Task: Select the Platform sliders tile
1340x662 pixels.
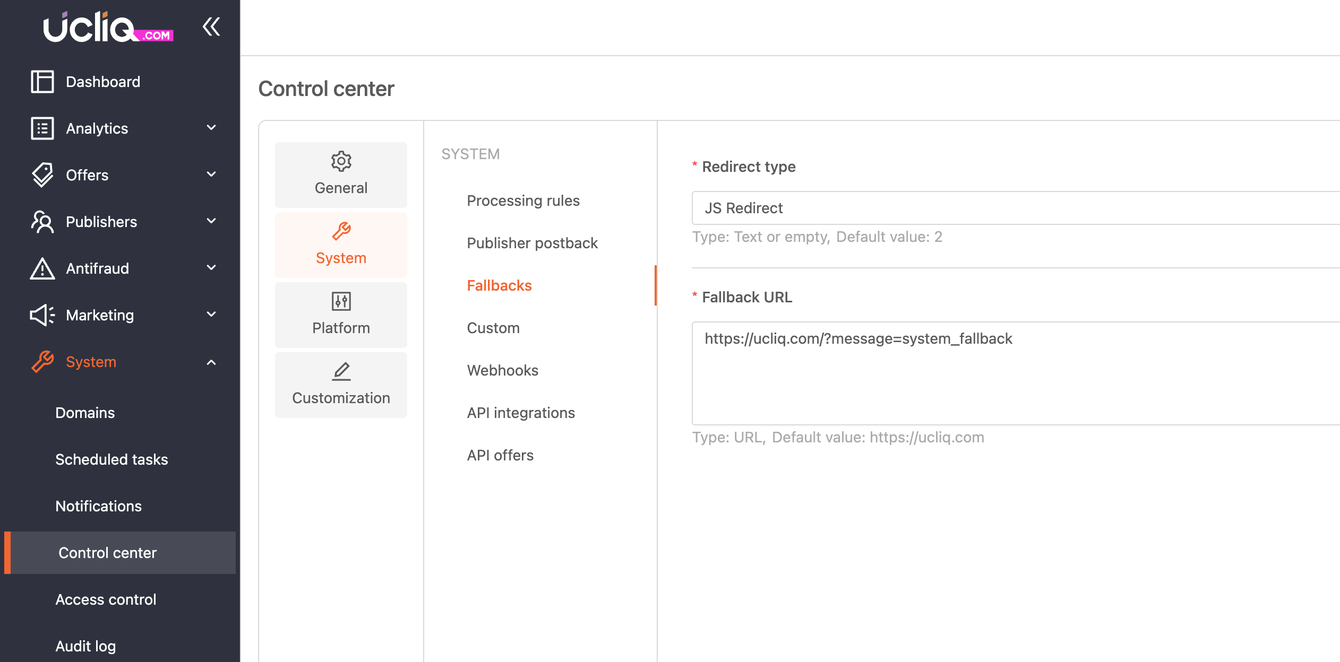Action: pyautogui.click(x=341, y=315)
